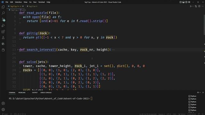Open the View menu
This screenshot has width=205, height=115.
point(25,2)
